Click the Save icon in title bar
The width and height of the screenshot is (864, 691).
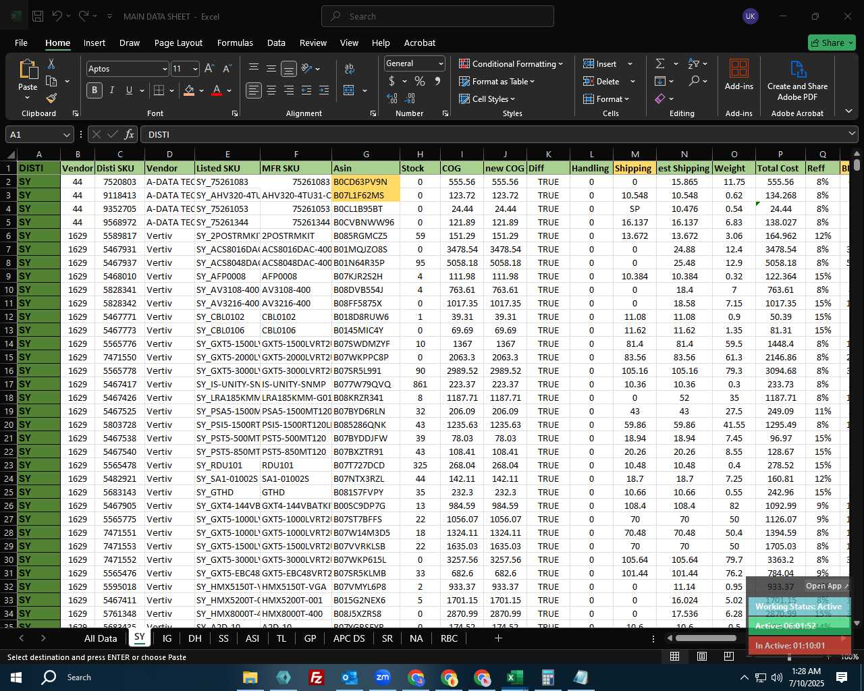click(38, 16)
